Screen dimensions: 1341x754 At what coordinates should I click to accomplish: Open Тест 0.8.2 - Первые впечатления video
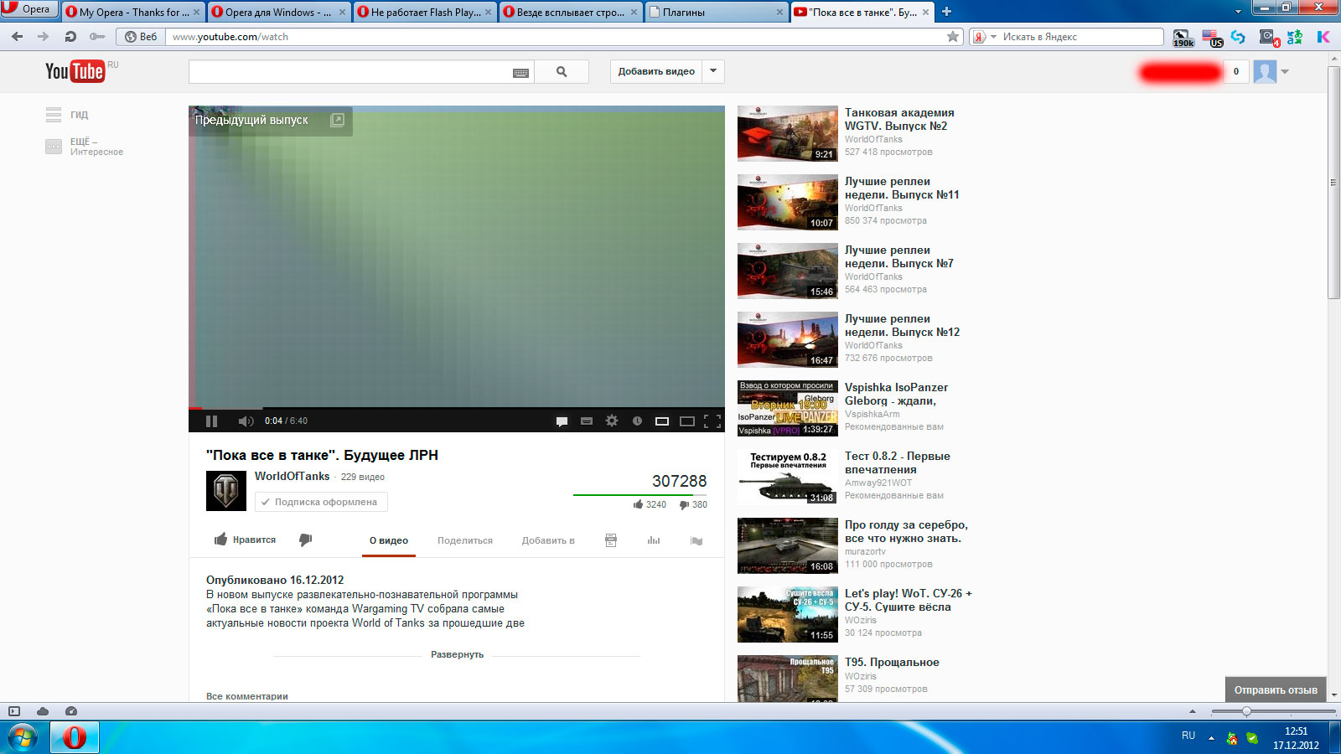tap(898, 462)
